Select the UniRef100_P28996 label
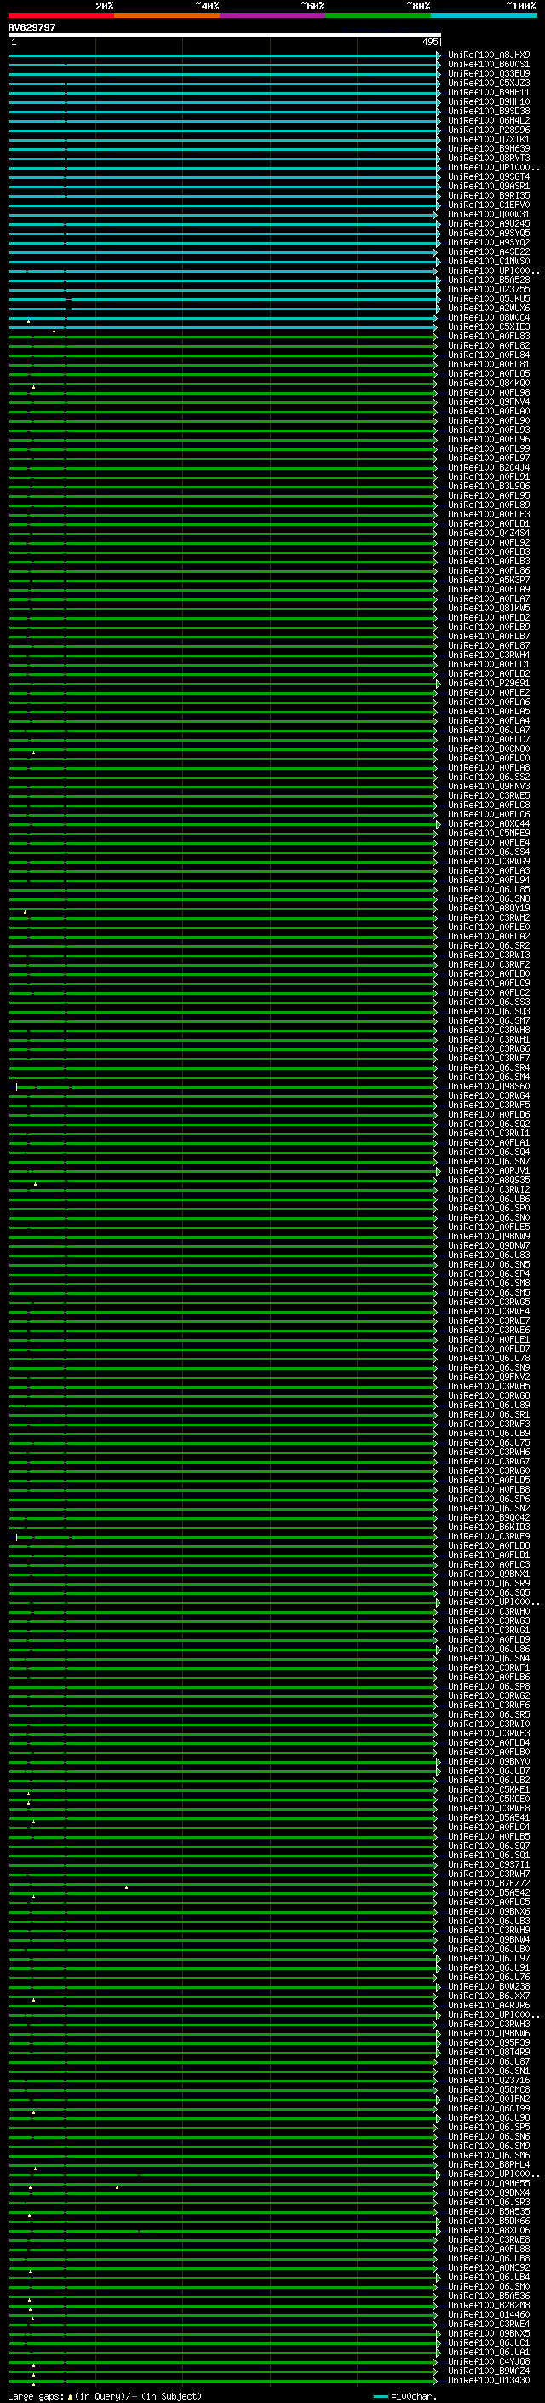This screenshot has height=2403, width=545. [x=488, y=130]
